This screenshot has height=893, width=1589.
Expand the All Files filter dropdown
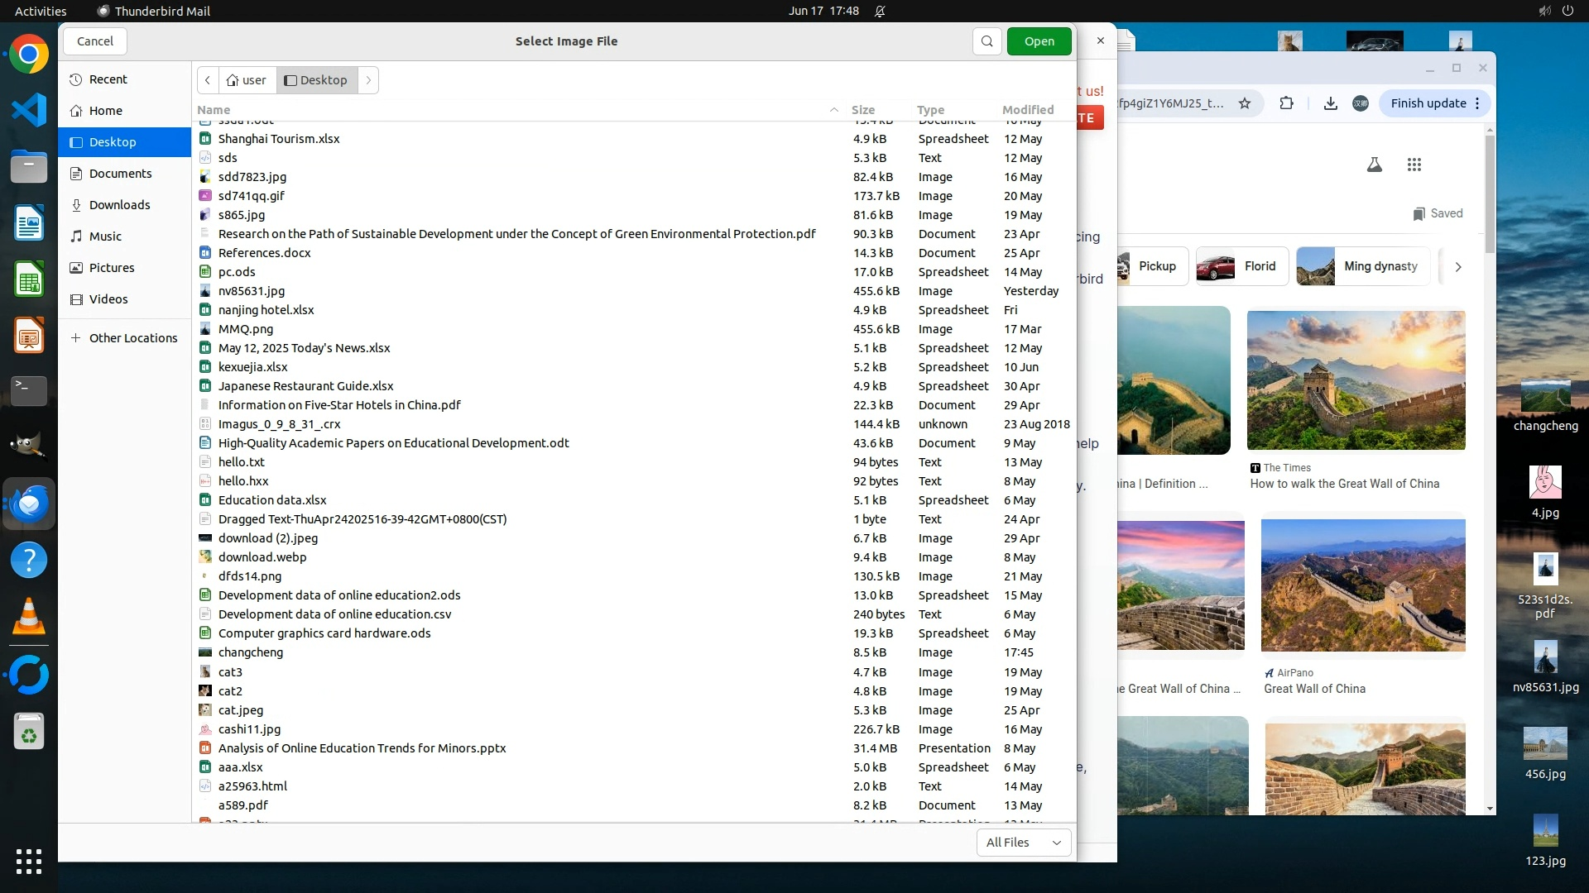coord(1023,842)
